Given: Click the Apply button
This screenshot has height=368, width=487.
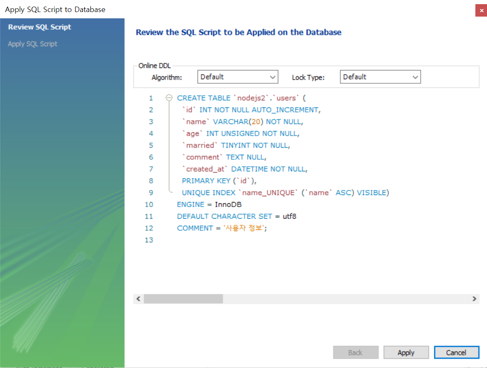Looking at the screenshot, I should pyautogui.click(x=406, y=353).
